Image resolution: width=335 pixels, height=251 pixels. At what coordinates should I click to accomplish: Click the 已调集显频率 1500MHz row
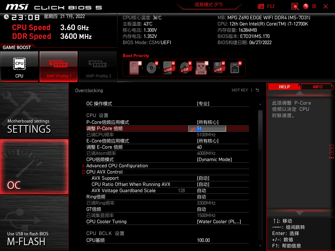click(x=167, y=215)
